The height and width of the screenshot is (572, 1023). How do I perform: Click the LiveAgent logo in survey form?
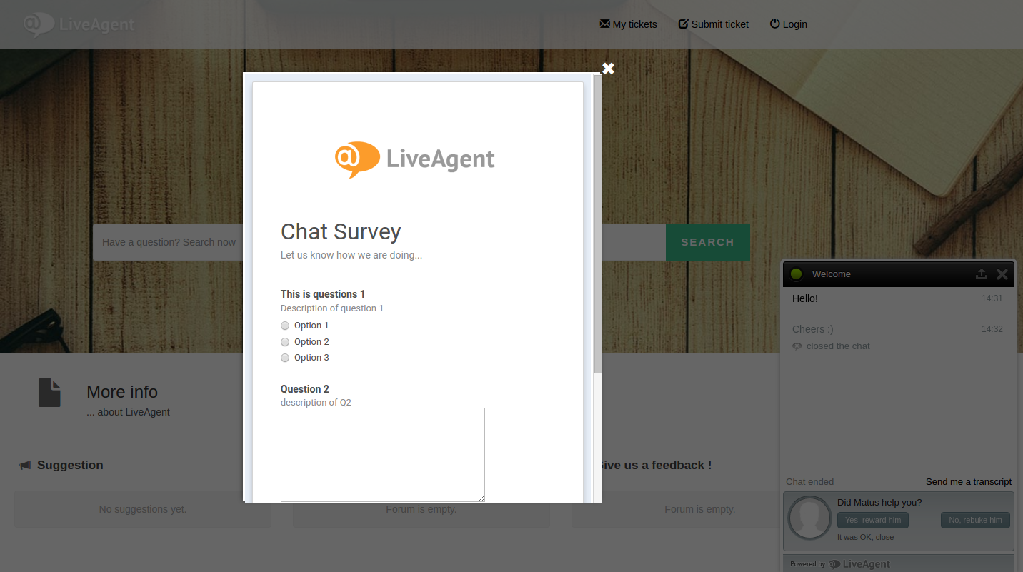414,159
